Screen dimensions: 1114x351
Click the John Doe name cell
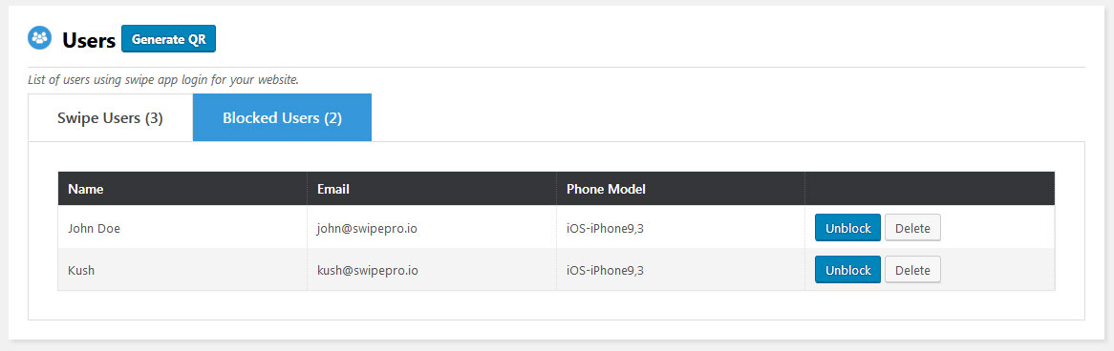182,228
